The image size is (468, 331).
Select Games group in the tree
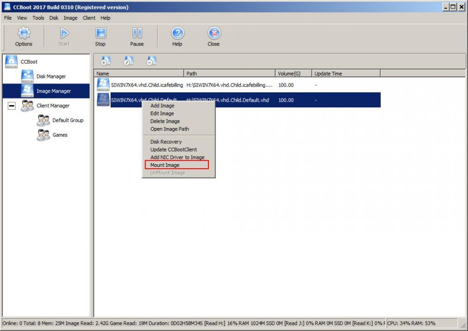[x=60, y=135]
